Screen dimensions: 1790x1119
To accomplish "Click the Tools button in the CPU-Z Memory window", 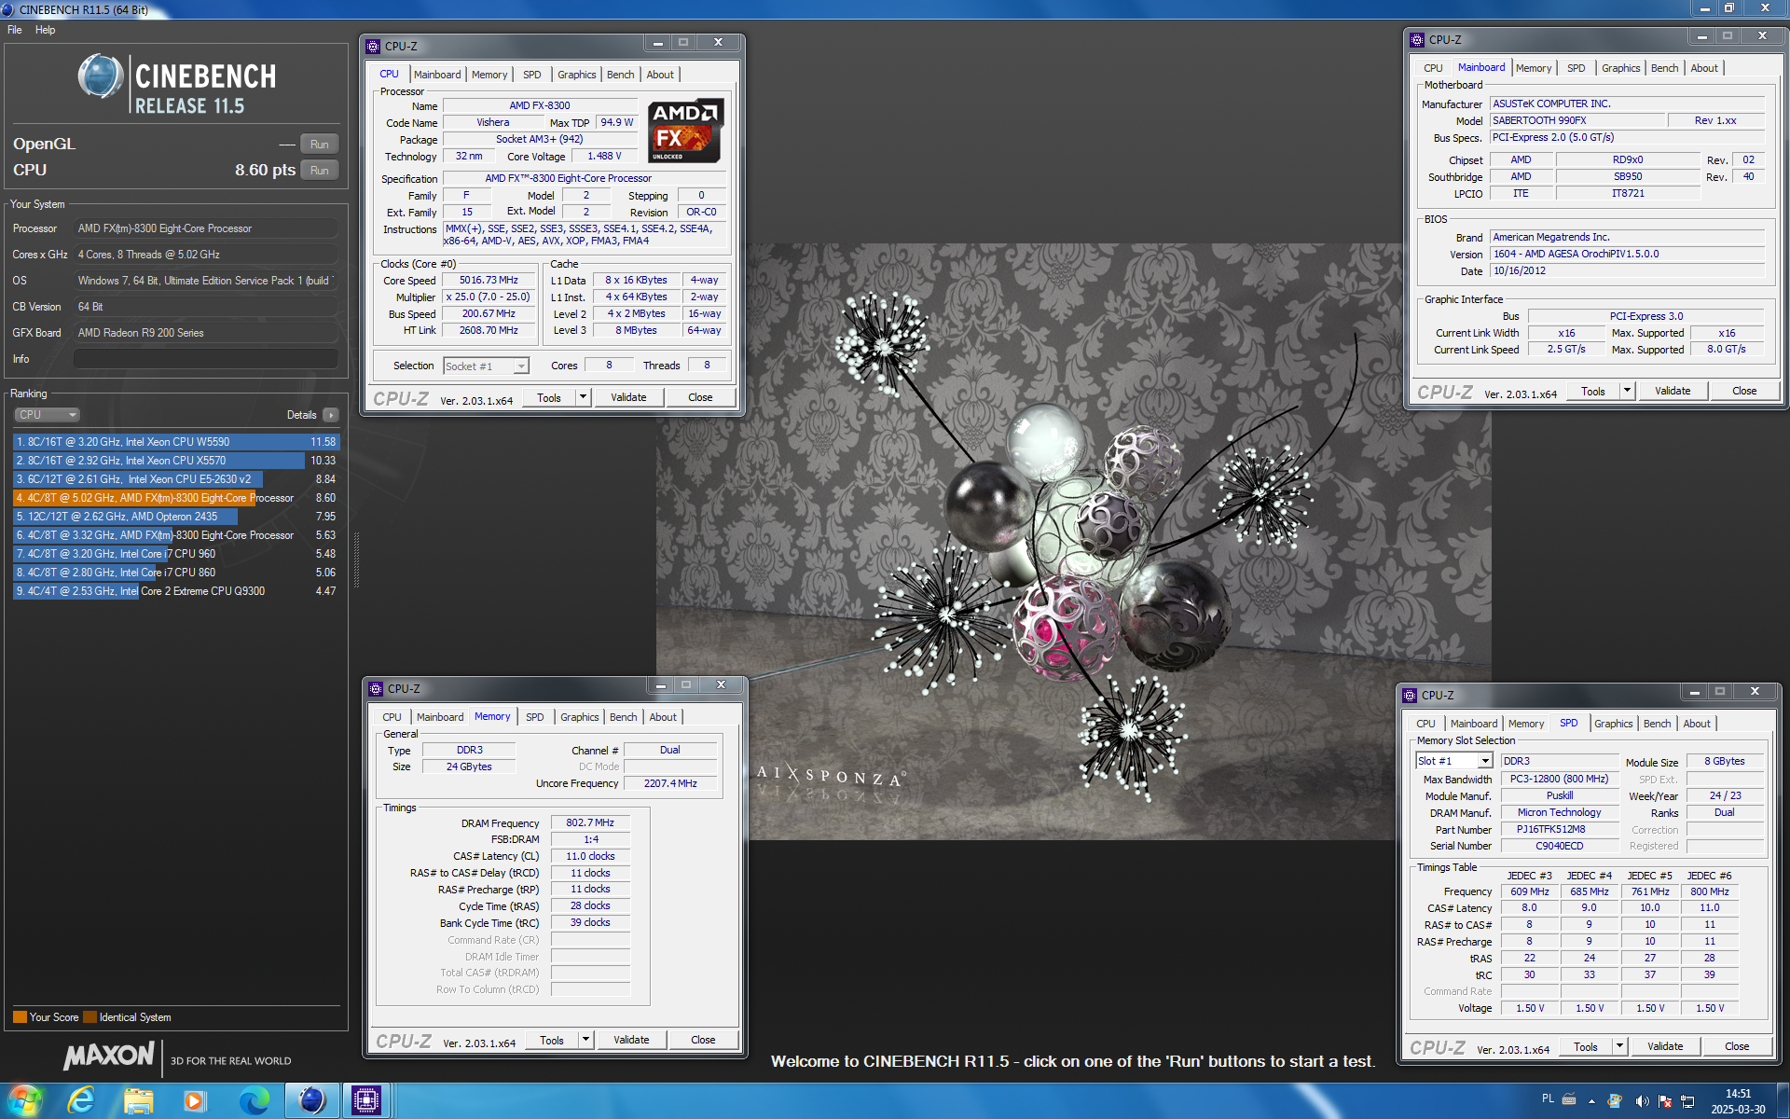I will [552, 1040].
